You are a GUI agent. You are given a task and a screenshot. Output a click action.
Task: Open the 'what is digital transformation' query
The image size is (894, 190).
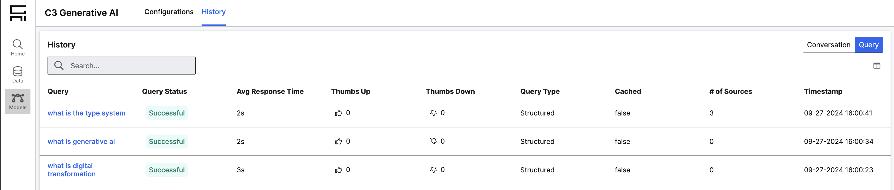[x=71, y=170]
